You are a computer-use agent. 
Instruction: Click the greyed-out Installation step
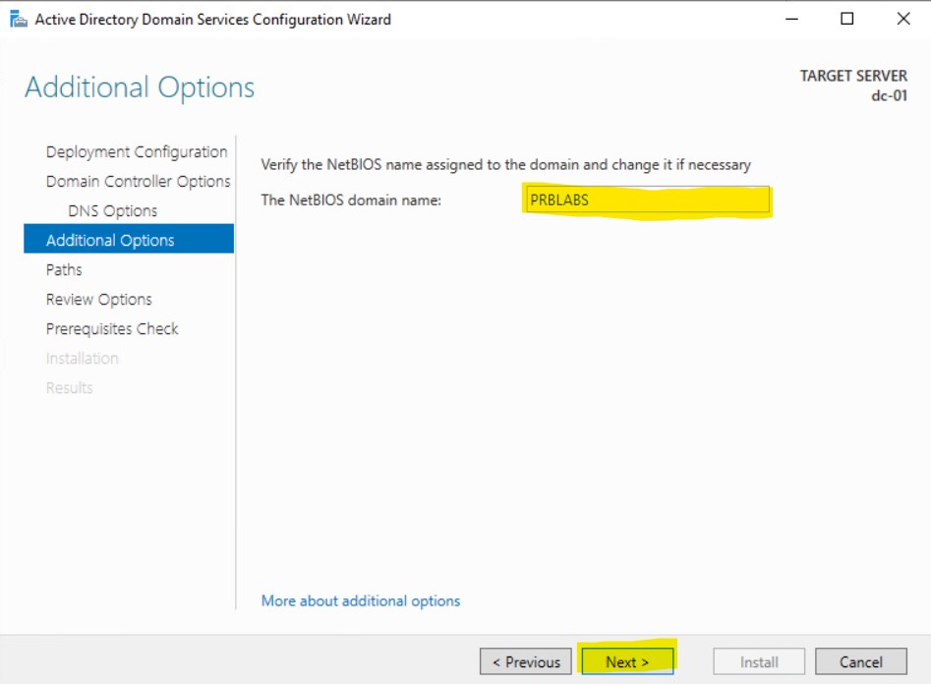pos(82,359)
